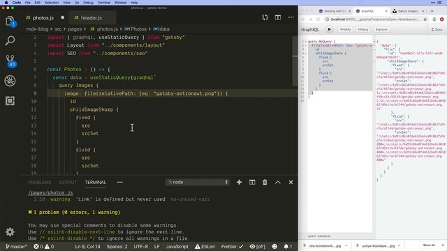Switch to header.js editor tab

pyautogui.click(x=91, y=17)
